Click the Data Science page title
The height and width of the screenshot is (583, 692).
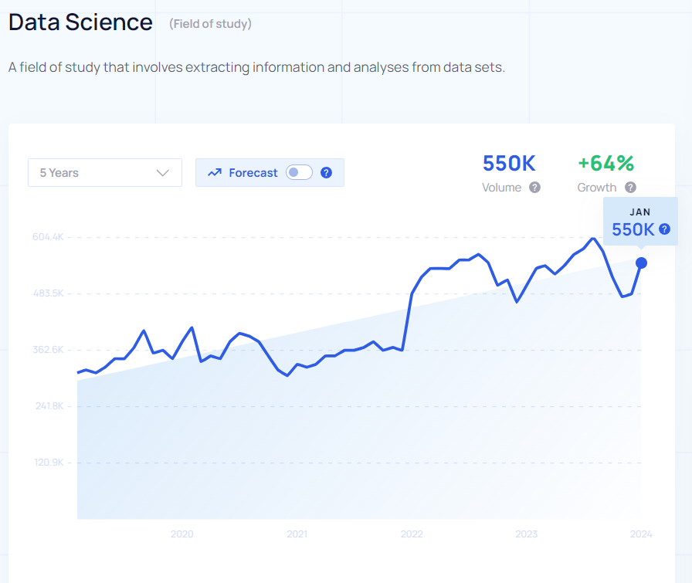[80, 22]
